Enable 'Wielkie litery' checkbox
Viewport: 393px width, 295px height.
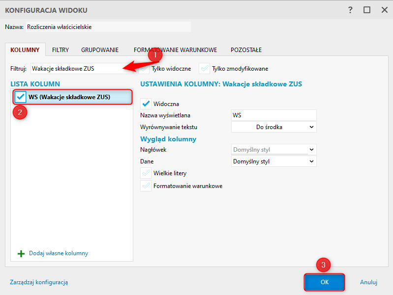click(146, 173)
